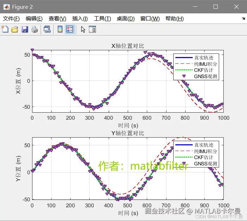Click the Y轴位置对比 plot title
Viewport: 247px width, 221px height.
click(128, 133)
